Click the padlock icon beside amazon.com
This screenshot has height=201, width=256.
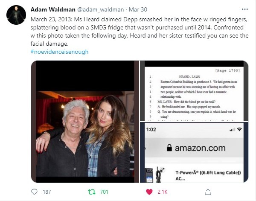click(169, 148)
